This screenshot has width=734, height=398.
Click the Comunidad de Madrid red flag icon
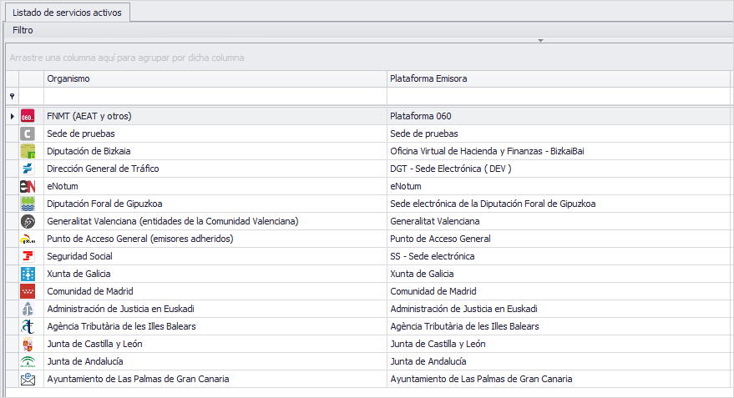(x=28, y=291)
